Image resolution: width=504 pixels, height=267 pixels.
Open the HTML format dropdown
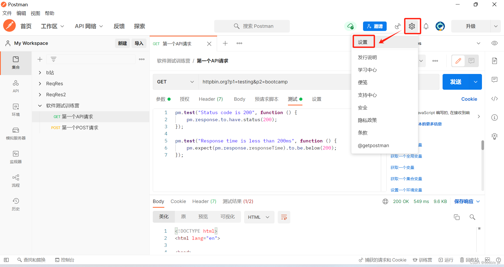pyautogui.click(x=259, y=217)
